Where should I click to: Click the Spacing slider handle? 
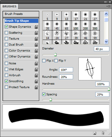pos(51,99)
